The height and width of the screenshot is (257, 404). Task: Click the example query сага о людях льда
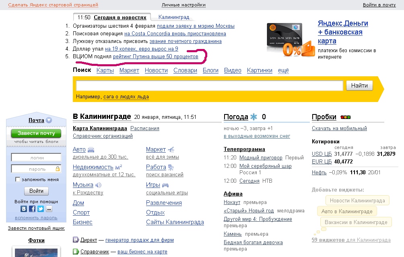pos(126,97)
